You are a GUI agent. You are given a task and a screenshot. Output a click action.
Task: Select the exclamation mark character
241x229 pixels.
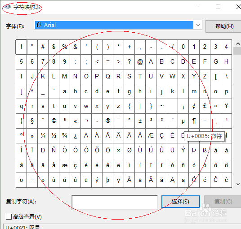coord(22,47)
